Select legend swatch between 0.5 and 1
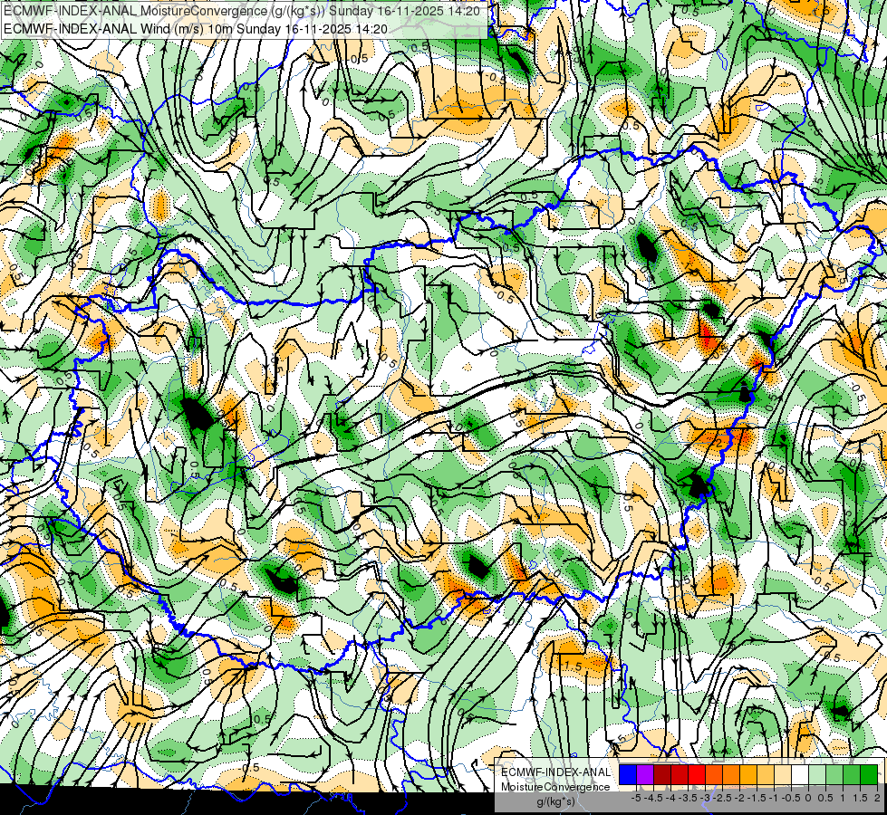 click(x=834, y=775)
